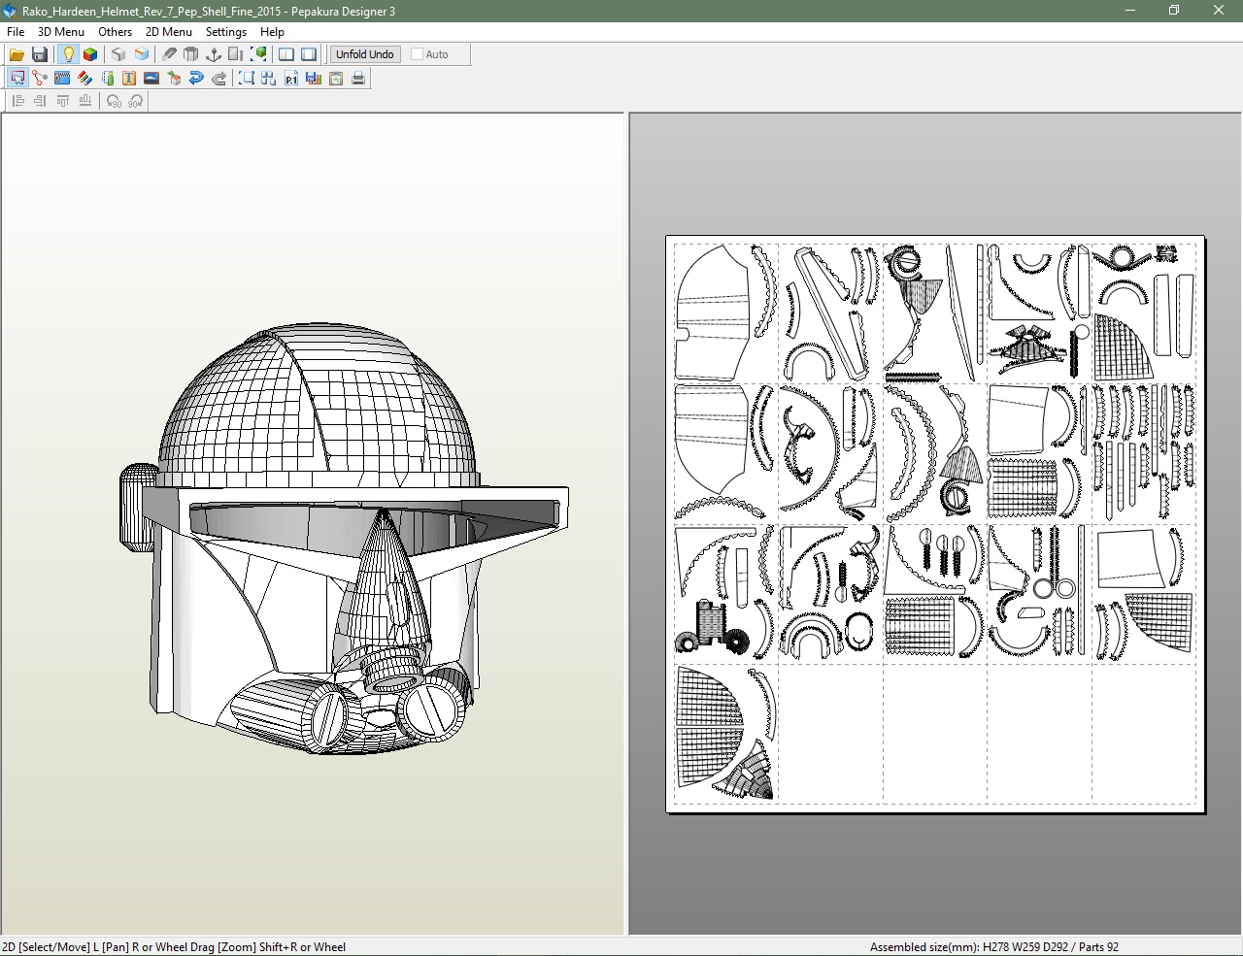Click the rotate 90 counterclockwise icon
Image resolution: width=1243 pixels, height=956 pixels.
tap(114, 101)
